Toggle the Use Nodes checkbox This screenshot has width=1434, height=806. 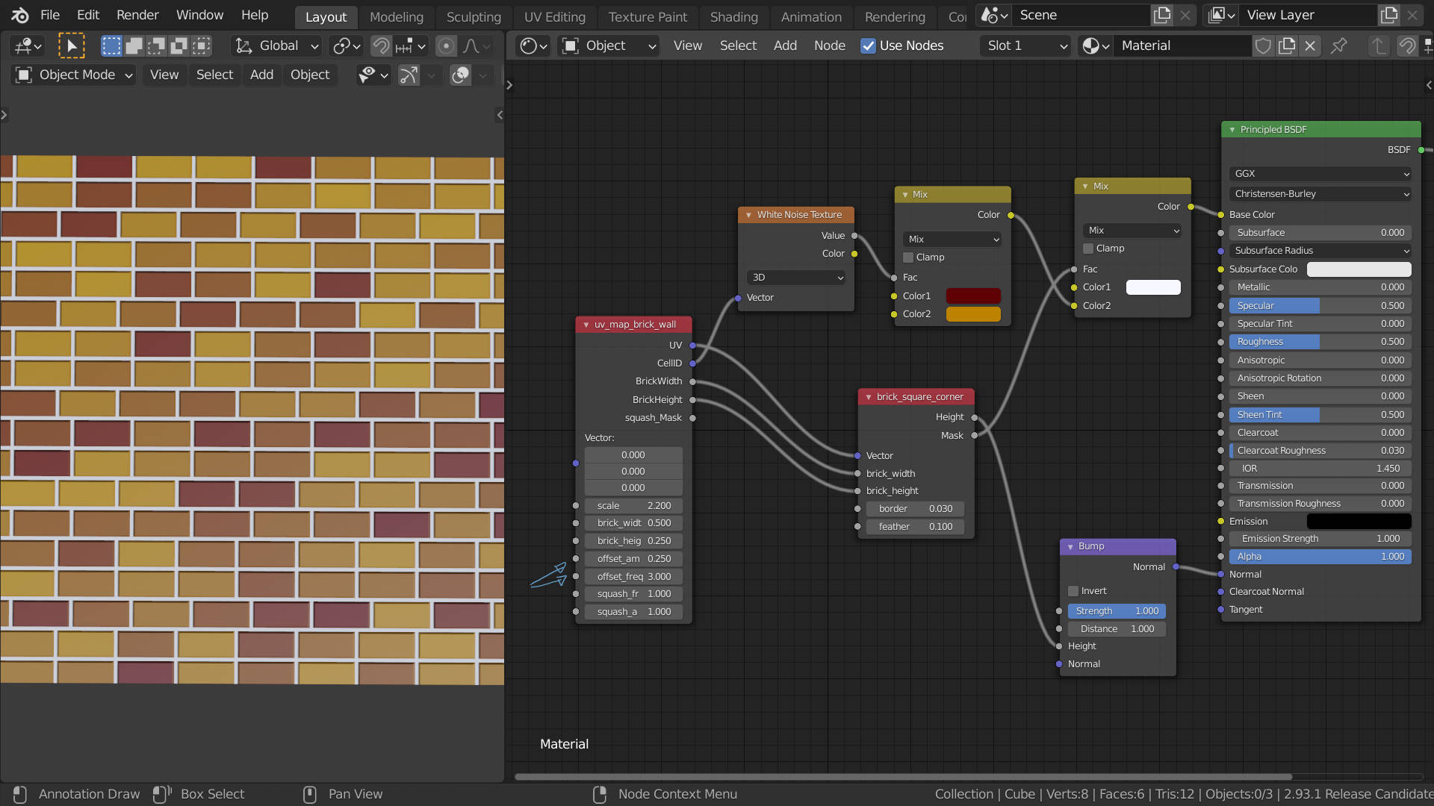coord(868,46)
